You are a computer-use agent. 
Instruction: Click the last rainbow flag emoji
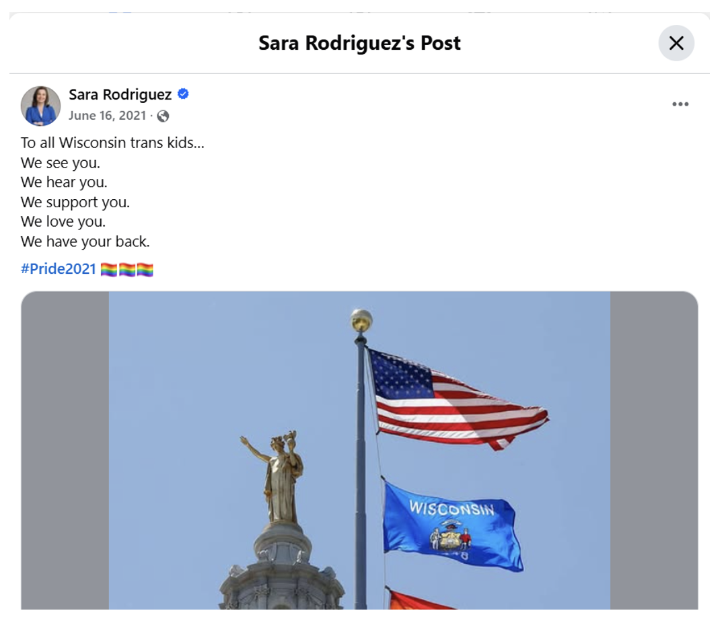(145, 269)
